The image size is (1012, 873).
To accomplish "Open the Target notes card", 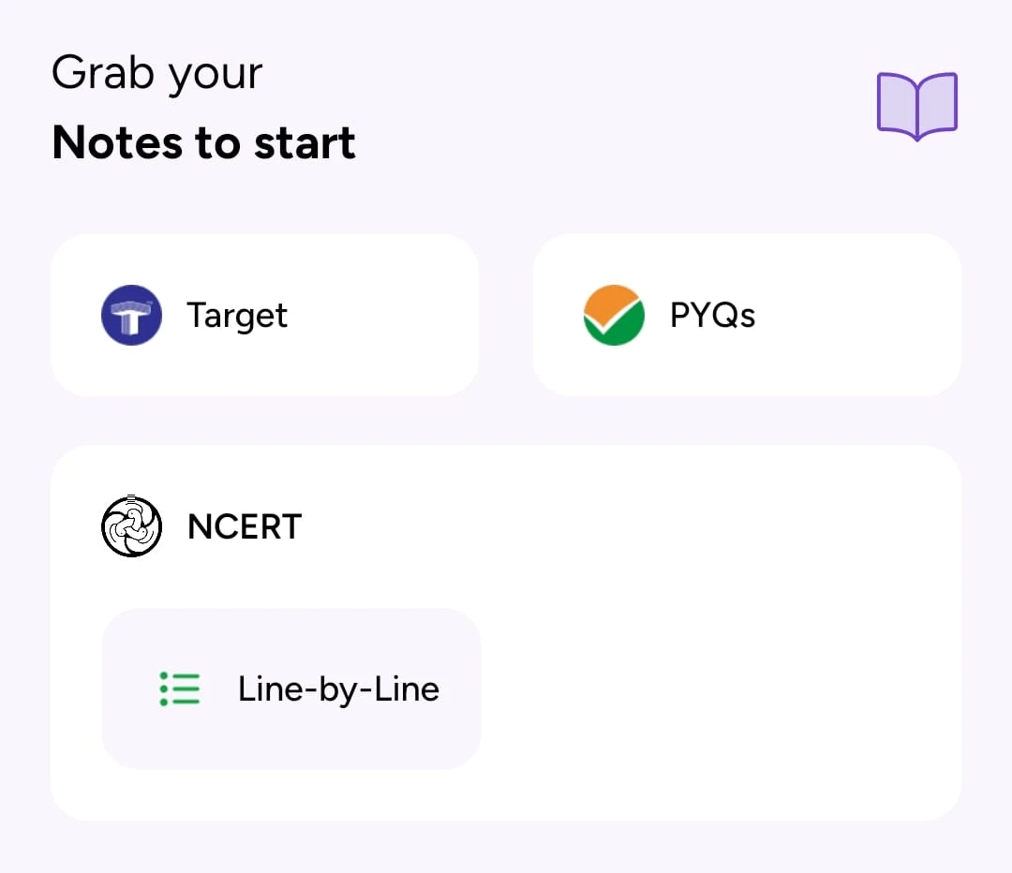I will point(264,315).
